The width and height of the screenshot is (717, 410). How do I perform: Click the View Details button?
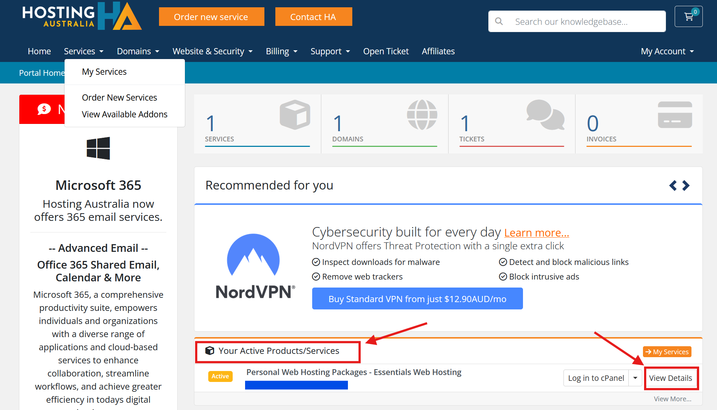click(x=671, y=378)
